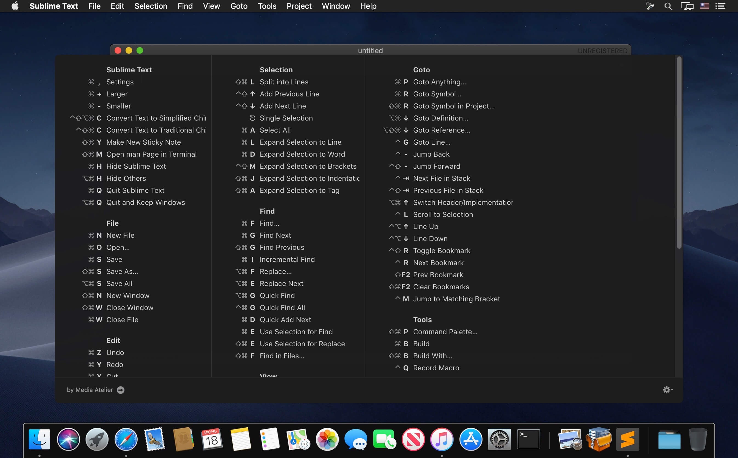The width and height of the screenshot is (738, 458).
Task: Open System Preferences gear in Dock
Action: pos(499,439)
